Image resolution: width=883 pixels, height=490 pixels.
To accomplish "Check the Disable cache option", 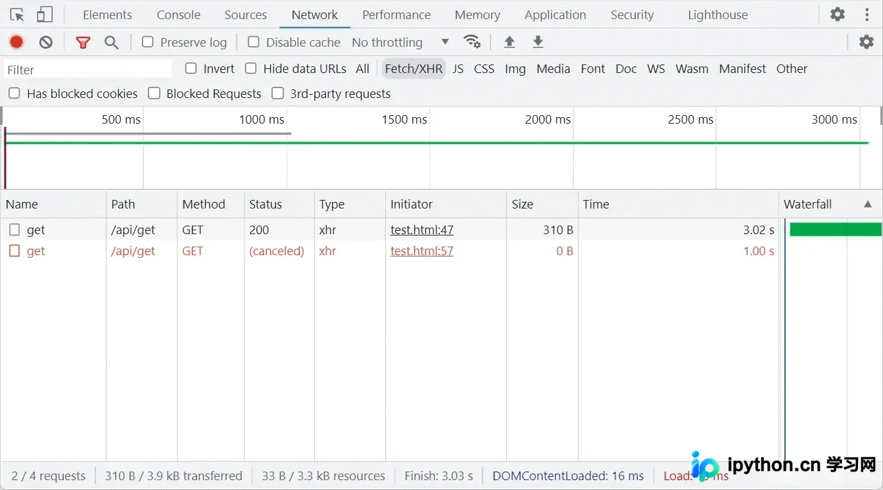I will (x=253, y=42).
